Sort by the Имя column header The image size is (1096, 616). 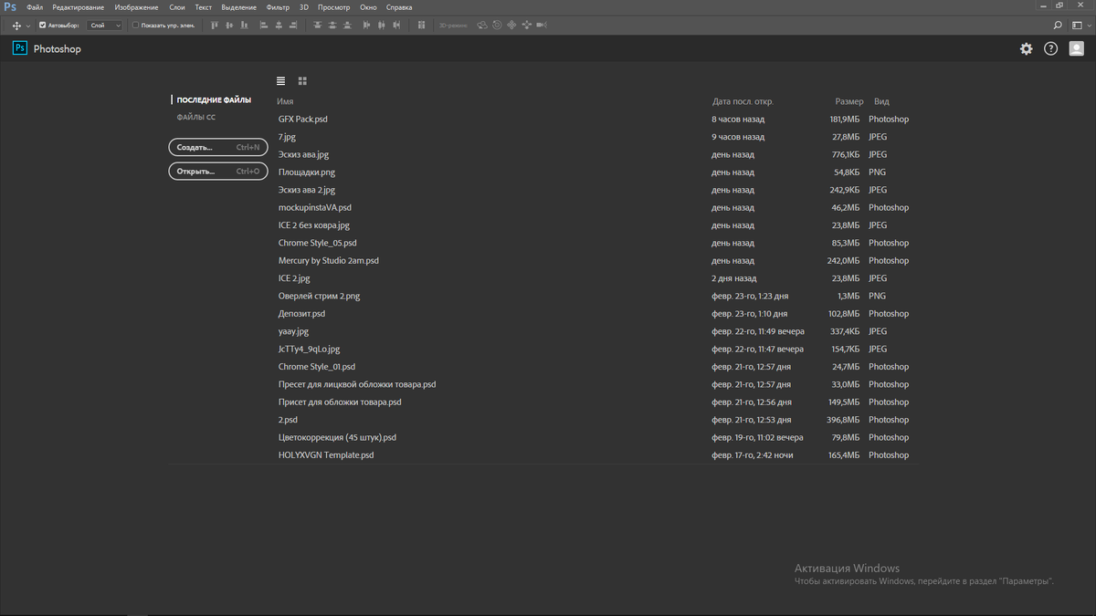point(285,101)
